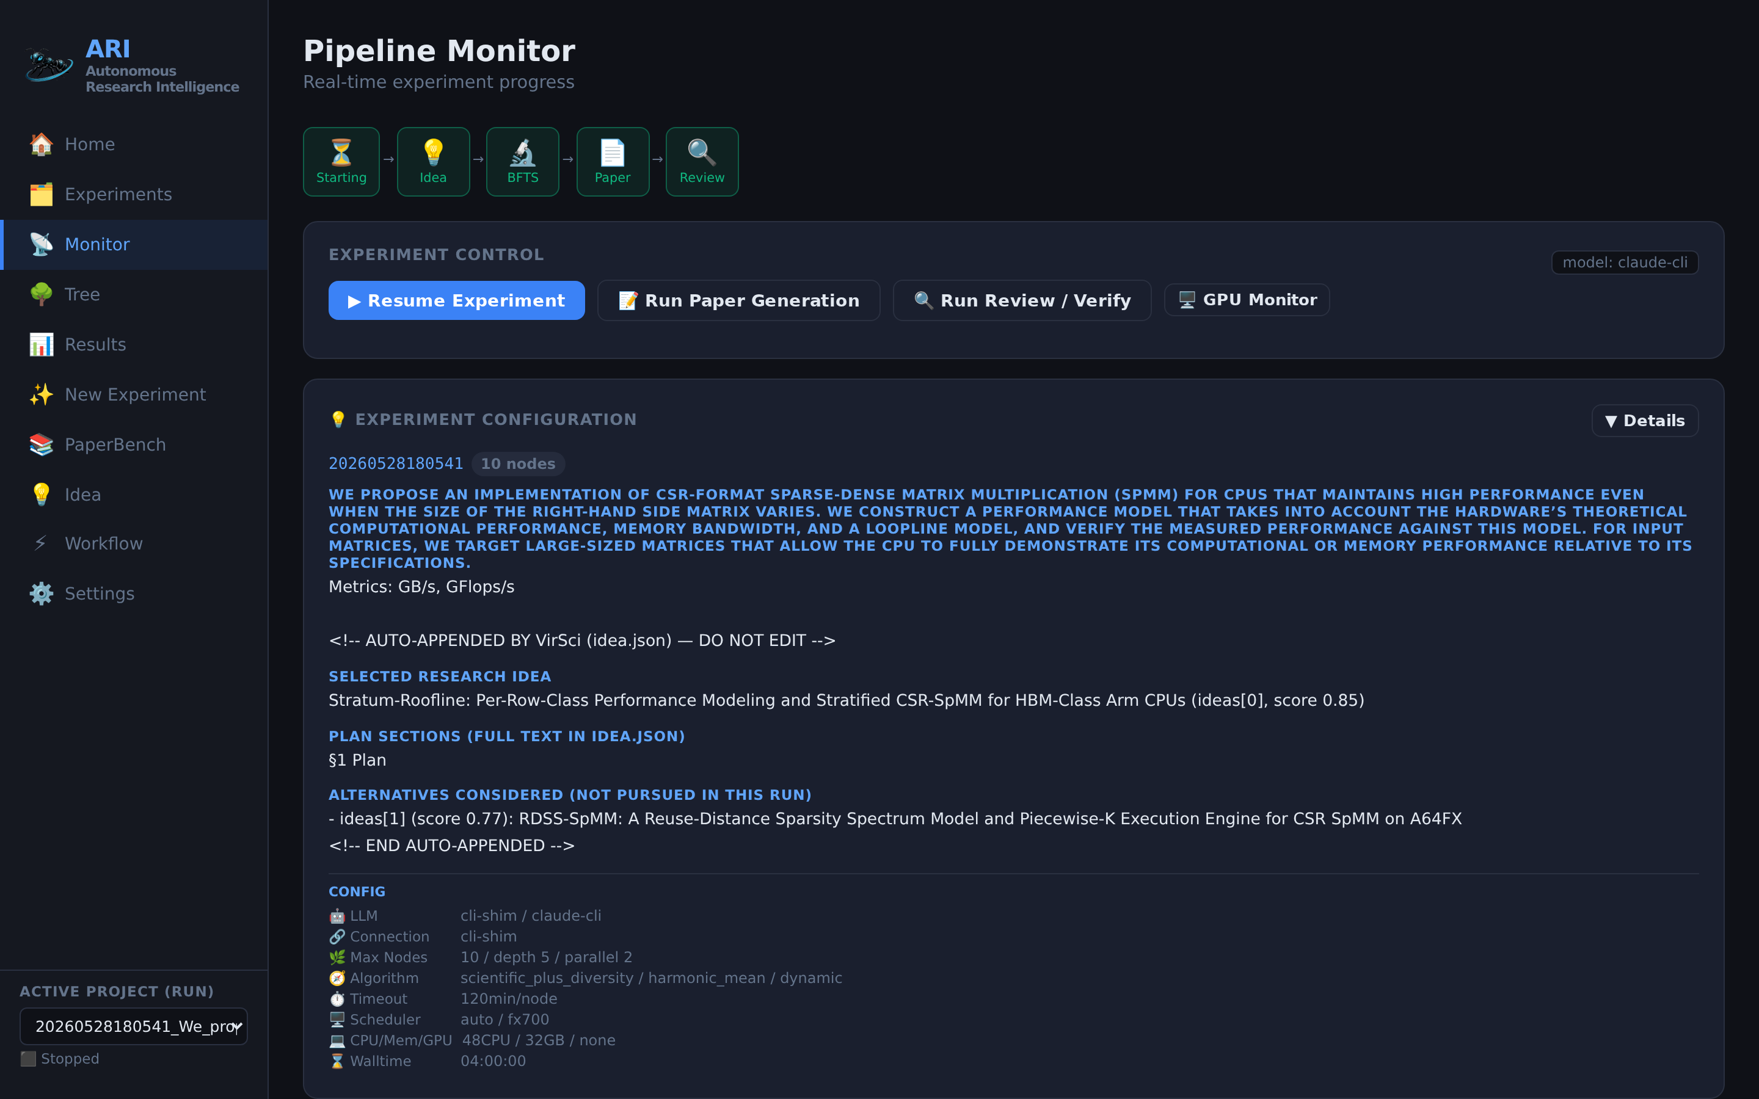This screenshot has width=1759, height=1099.
Task: Click the CPU/Mem/GPU laptop icon
Action: pyautogui.click(x=337, y=1040)
